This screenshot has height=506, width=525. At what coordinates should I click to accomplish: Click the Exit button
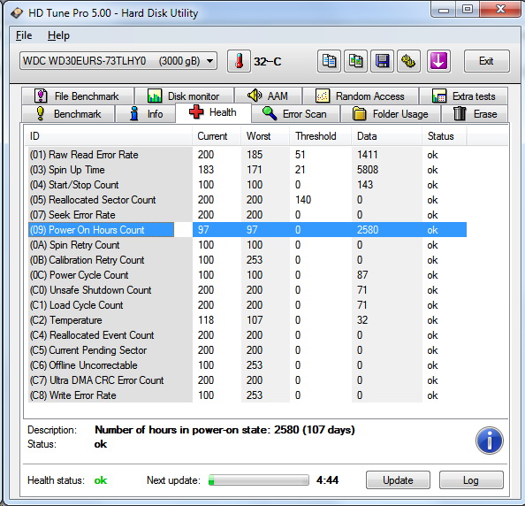[487, 61]
